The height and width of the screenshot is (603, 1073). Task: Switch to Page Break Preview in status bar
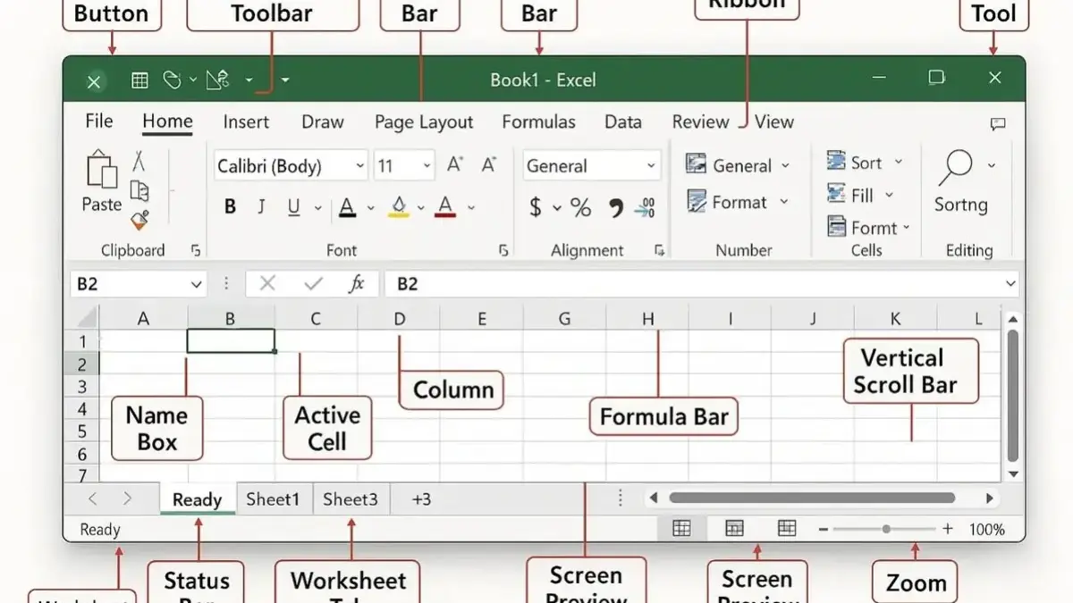point(787,529)
